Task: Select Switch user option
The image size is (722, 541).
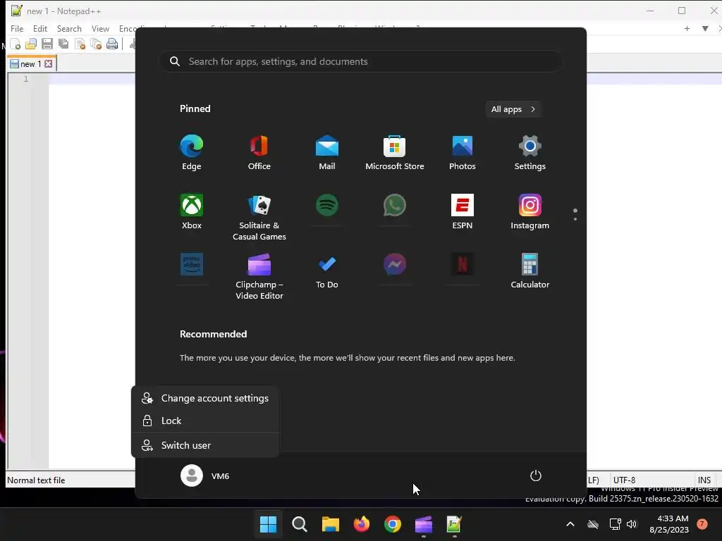Action: 205,445
